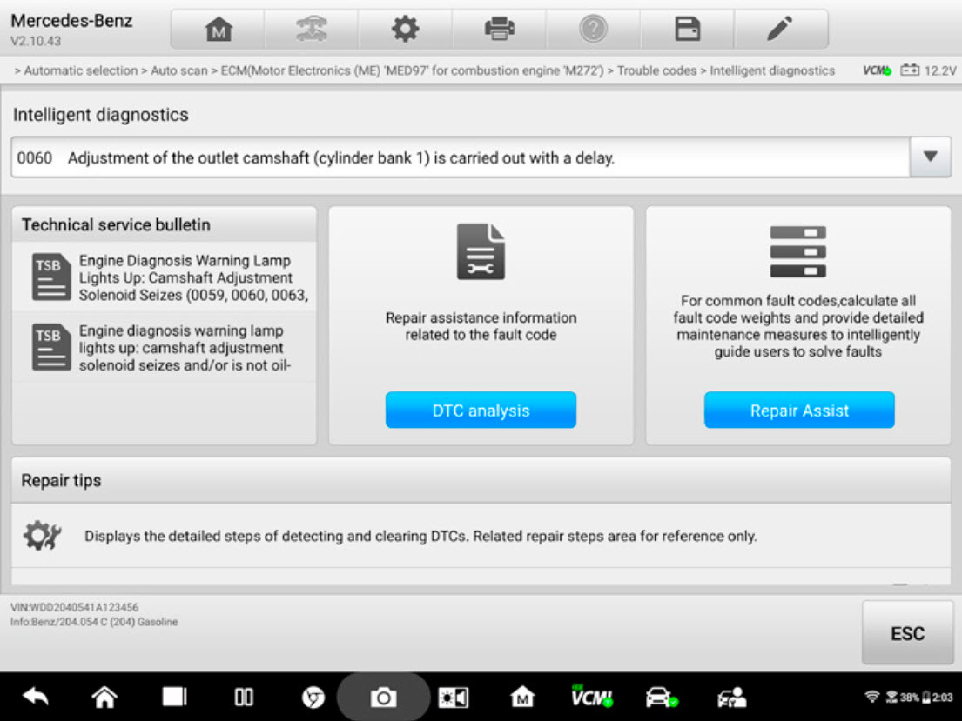Click the Repair tips header
The image size is (962, 721).
[481, 480]
